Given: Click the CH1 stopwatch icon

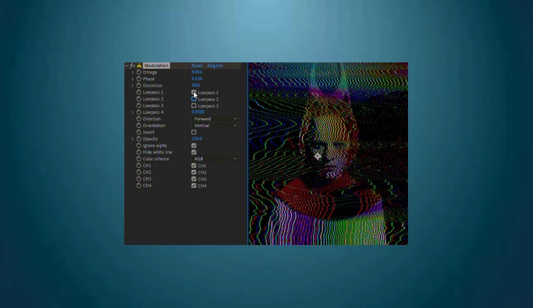Looking at the screenshot, I should click(x=139, y=165).
